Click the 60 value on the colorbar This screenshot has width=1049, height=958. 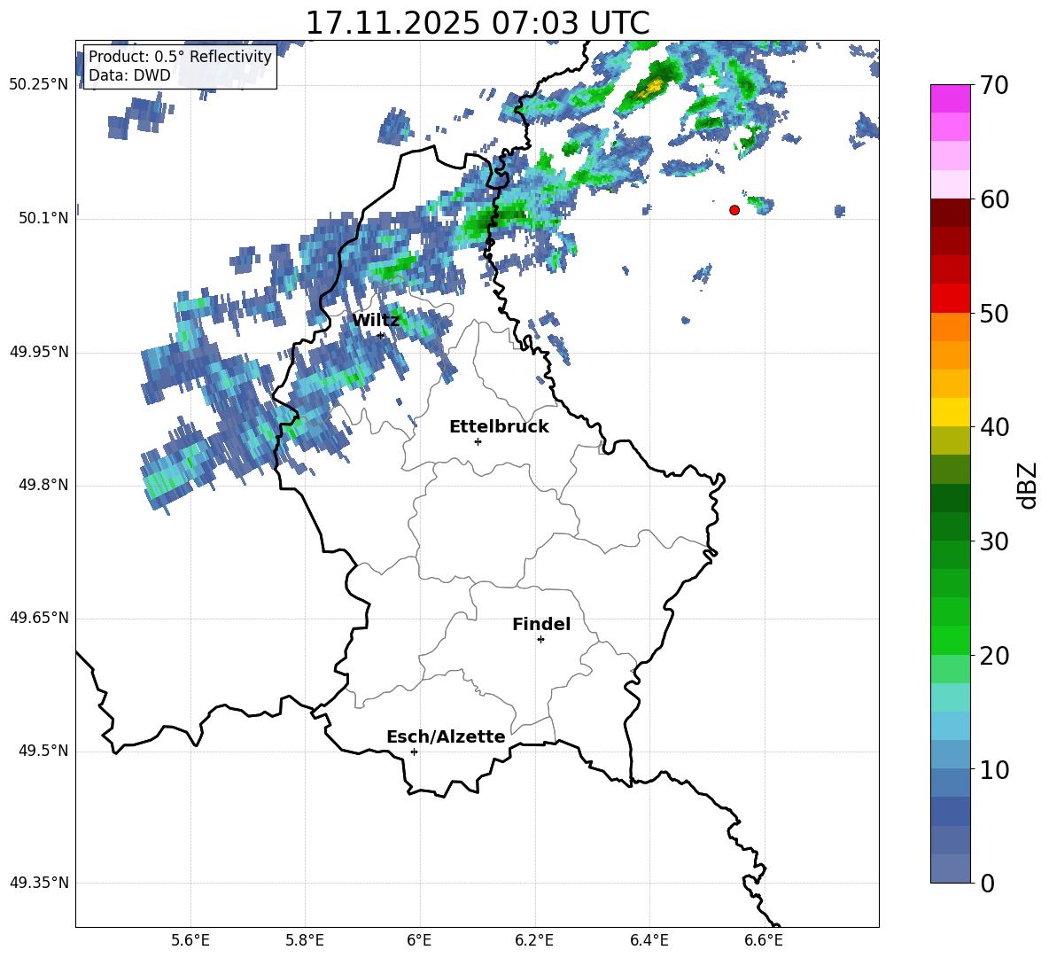[x=994, y=199]
